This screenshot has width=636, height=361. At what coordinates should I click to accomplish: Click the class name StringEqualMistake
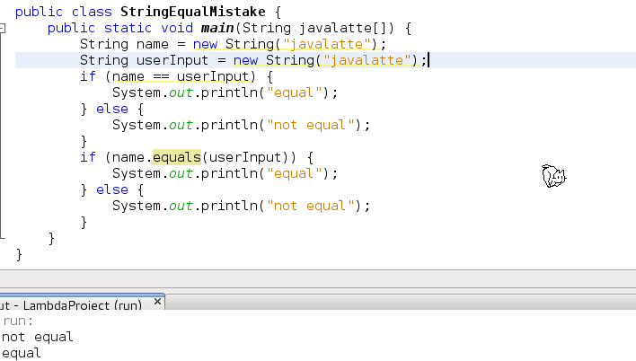tap(192, 12)
